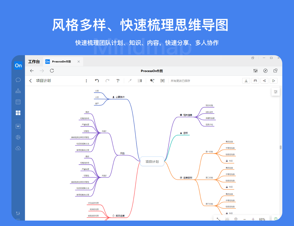Open the cloud drive sidebar icon
The width and height of the screenshot is (294, 226).
[18, 148]
